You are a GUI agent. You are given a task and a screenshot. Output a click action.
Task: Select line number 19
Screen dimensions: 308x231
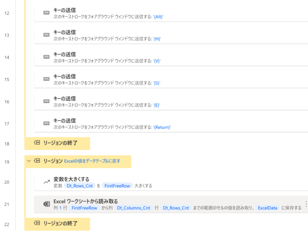[x=7, y=162]
